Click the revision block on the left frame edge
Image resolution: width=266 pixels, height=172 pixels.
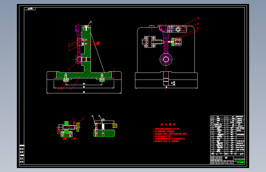(x=22, y=155)
